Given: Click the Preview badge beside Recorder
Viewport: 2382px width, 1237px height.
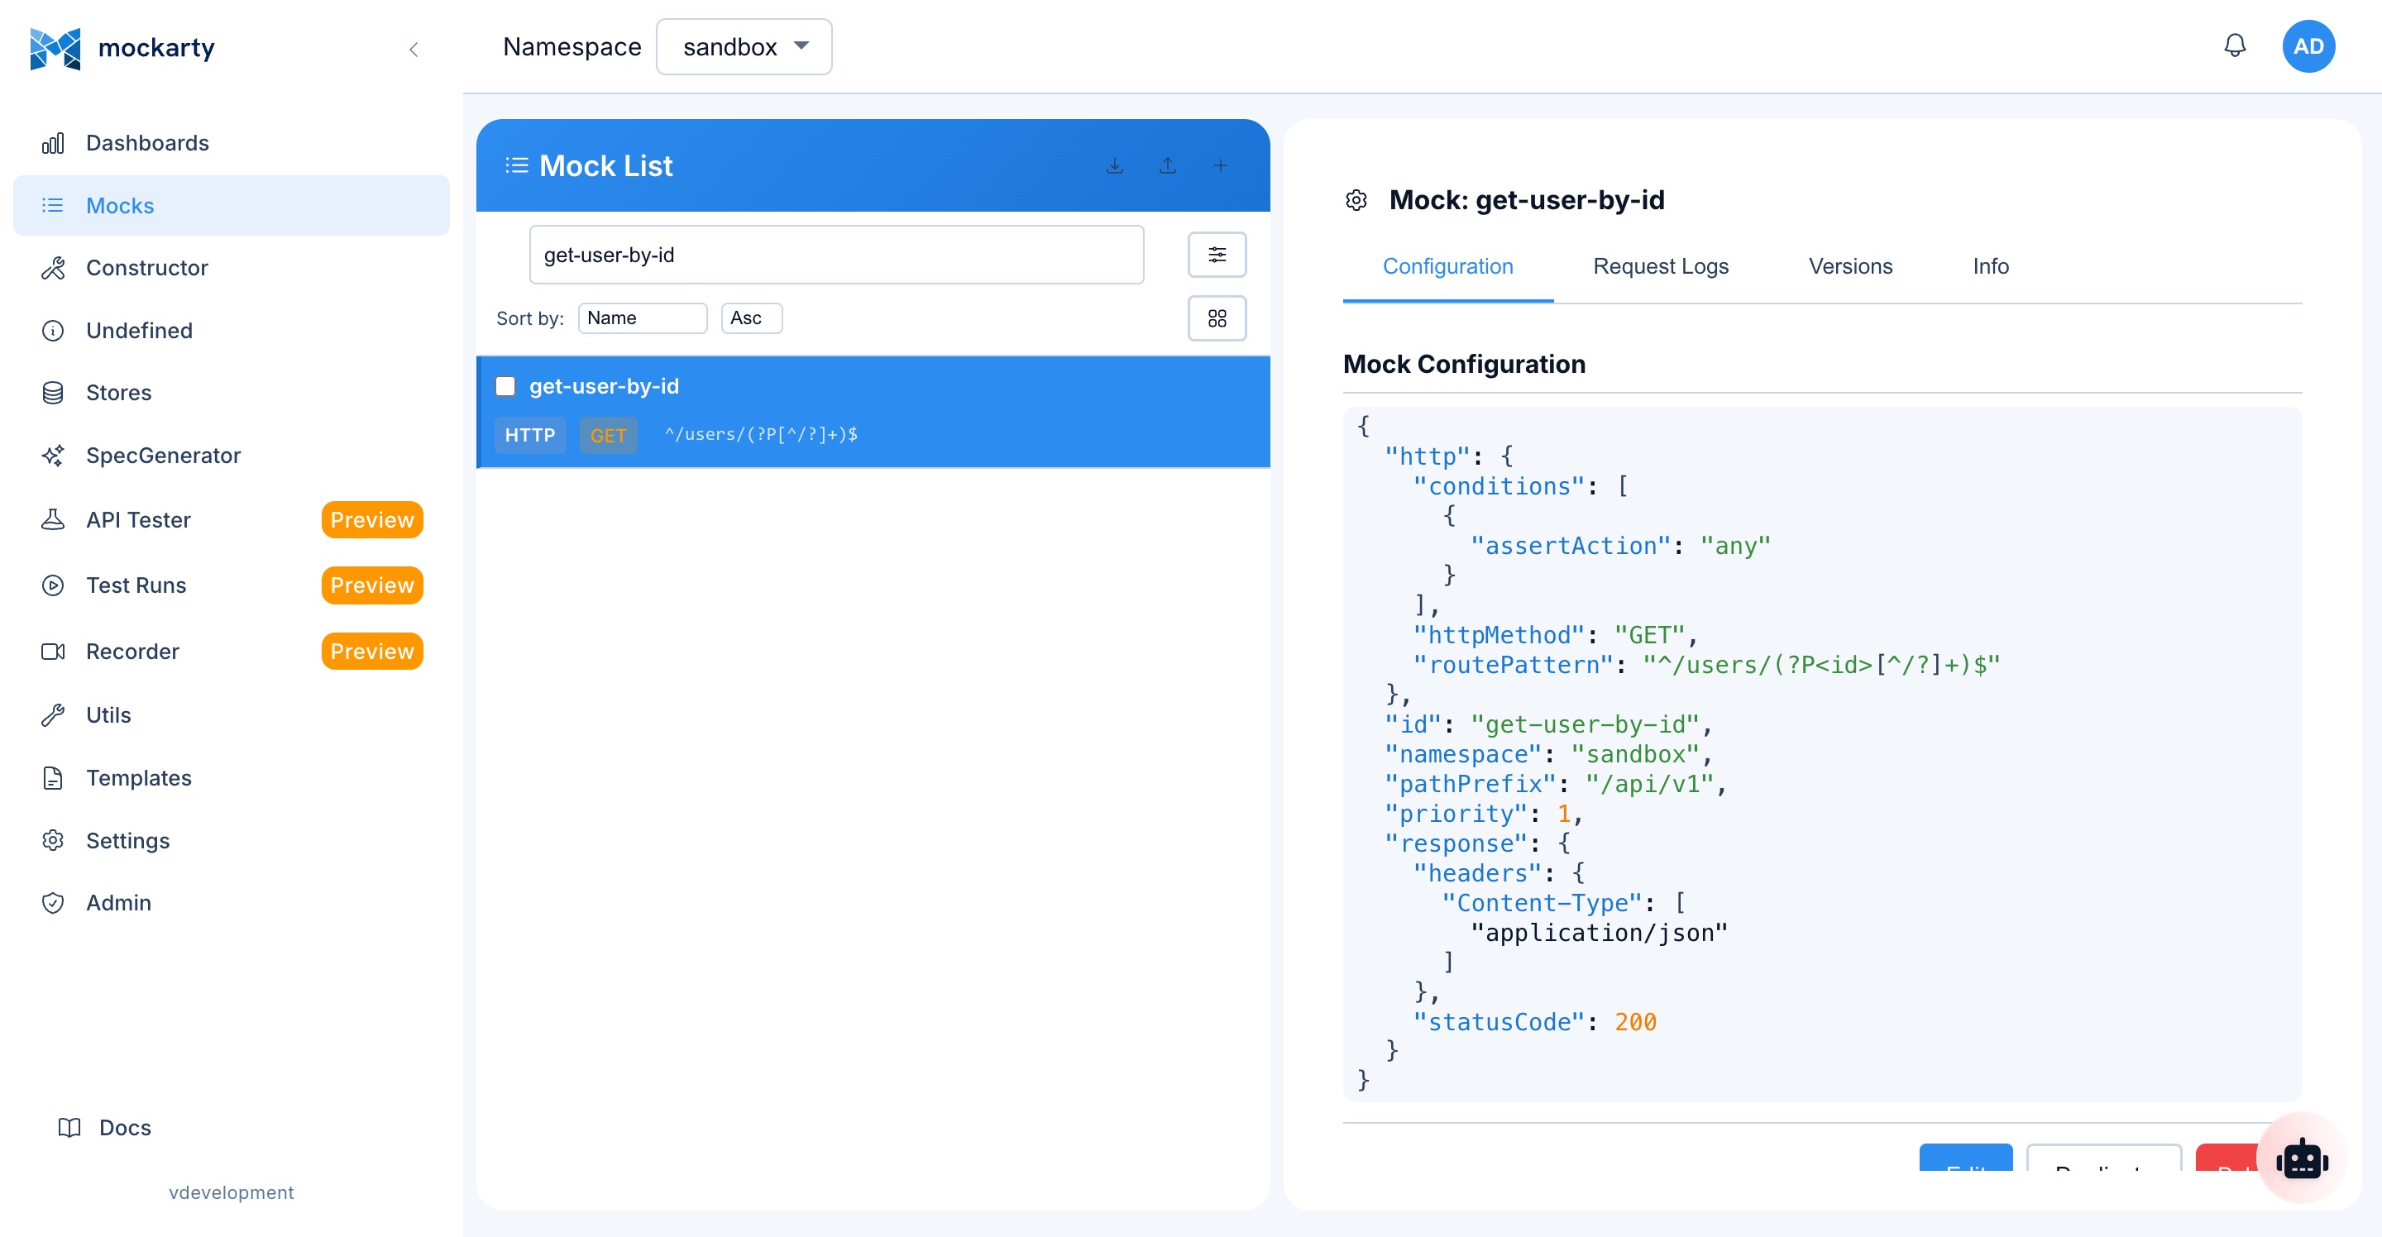Looking at the screenshot, I should pyautogui.click(x=371, y=651).
